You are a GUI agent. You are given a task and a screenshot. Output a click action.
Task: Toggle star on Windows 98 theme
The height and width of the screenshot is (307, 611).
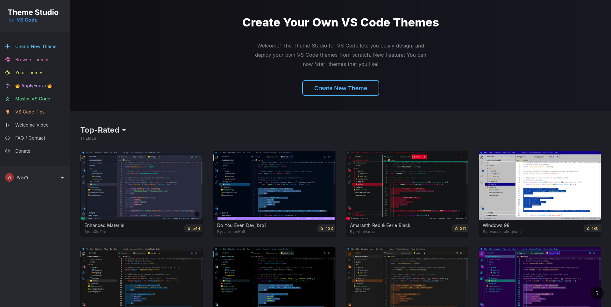coord(592,228)
